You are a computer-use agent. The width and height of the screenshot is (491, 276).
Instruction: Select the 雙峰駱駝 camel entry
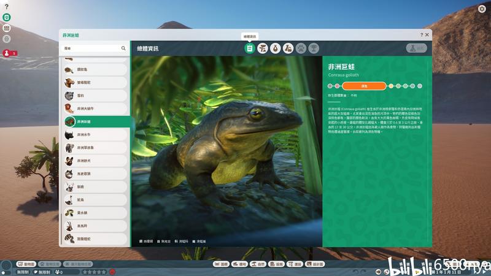tap(96, 83)
